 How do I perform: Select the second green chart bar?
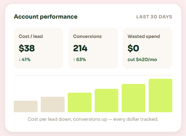coord(107,100)
